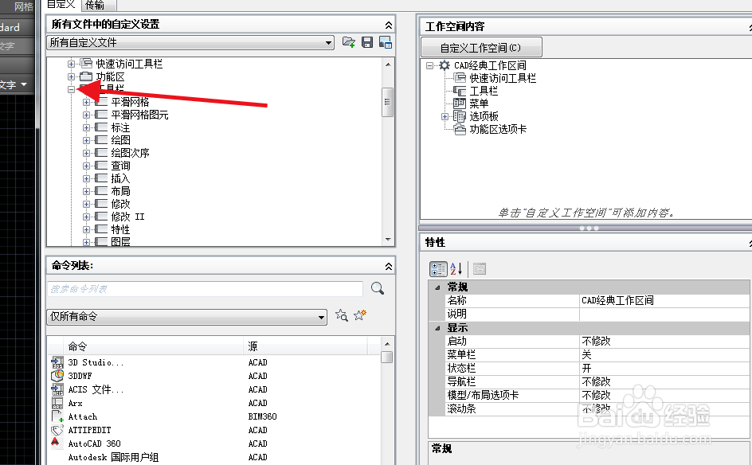Expand the 绘图 toolbar node
Image resolution: width=752 pixels, height=465 pixels.
click(86, 139)
